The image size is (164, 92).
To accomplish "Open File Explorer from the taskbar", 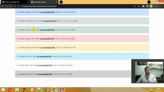I will point(17,90).
